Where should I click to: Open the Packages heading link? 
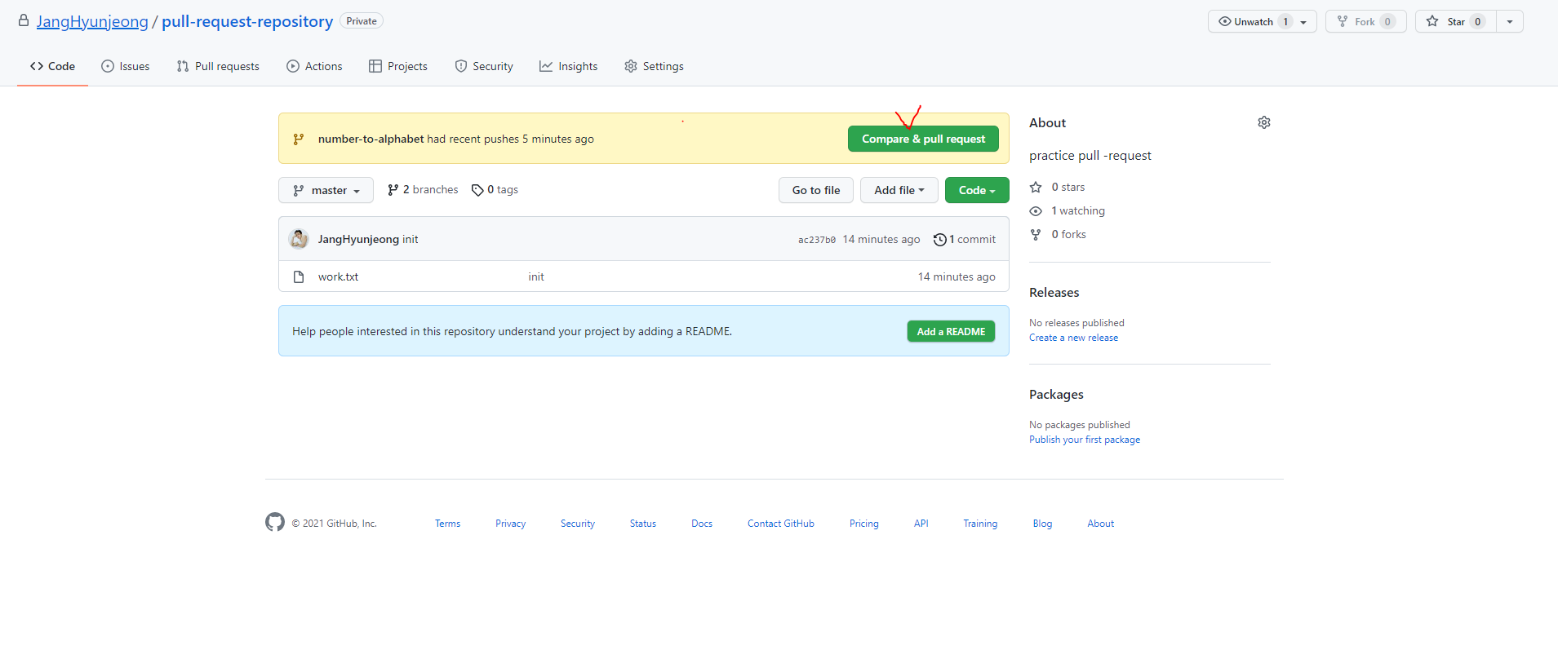1056,394
